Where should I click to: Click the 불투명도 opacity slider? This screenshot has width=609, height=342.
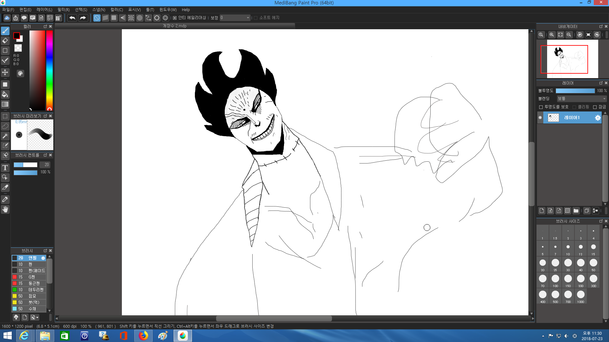tap(575, 91)
